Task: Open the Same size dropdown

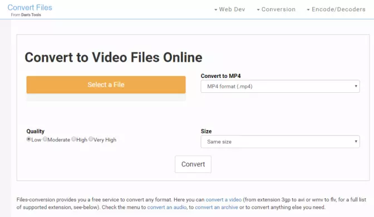Action: click(280, 142)
